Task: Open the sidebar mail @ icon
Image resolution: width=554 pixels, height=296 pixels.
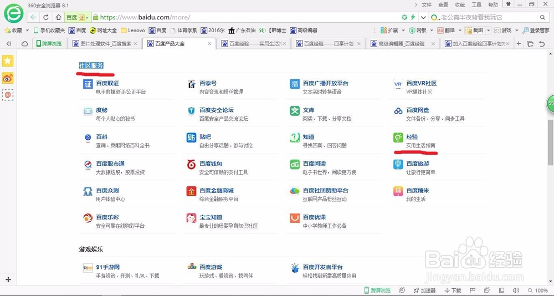Action: 8,95
